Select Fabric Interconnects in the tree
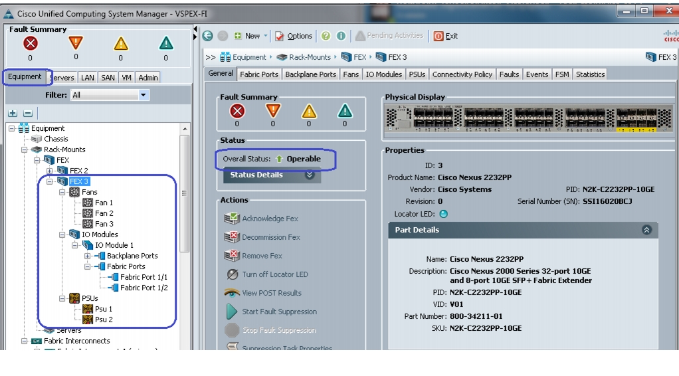The image size is (679, 376). pyautogui.click(x=76, y=341)
